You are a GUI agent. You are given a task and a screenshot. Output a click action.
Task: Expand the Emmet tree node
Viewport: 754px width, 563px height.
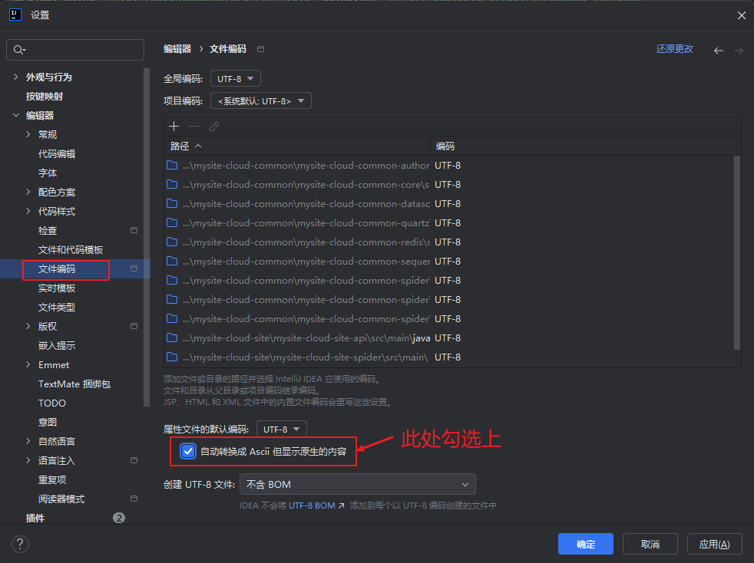(x=28, y=364)
